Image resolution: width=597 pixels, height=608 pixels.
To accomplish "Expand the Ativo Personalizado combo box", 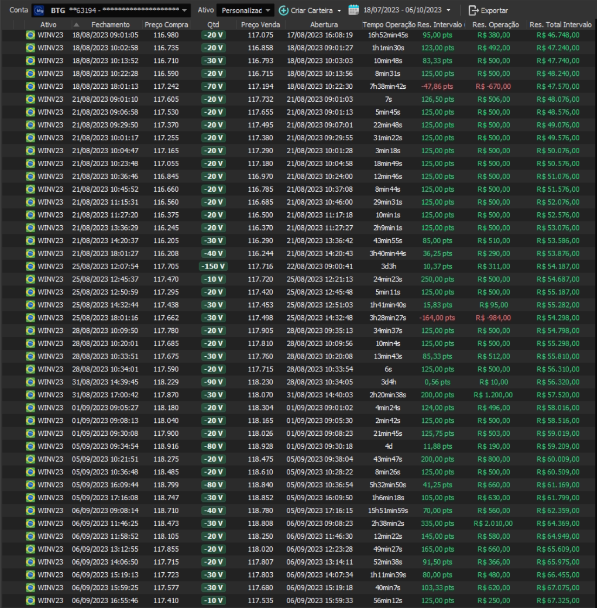I will coord(268,10).
